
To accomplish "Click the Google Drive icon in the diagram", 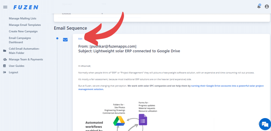I will pyautogui.click(x=119, y=121).
